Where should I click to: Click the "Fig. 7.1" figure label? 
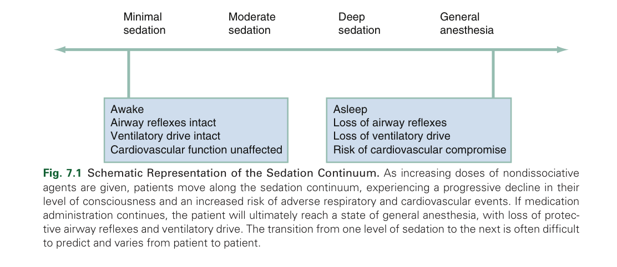pyautogui.click(x=62, y=173)
